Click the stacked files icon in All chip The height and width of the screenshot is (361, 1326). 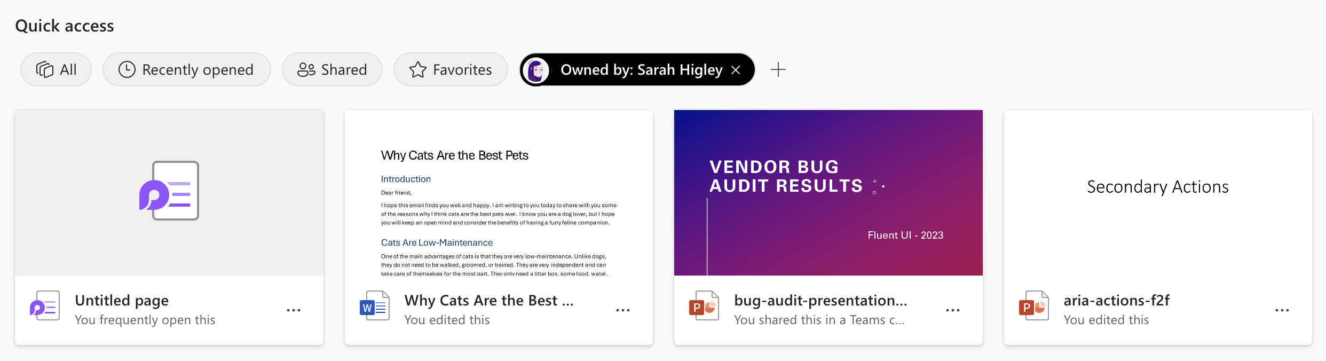[x=45, y=69]
